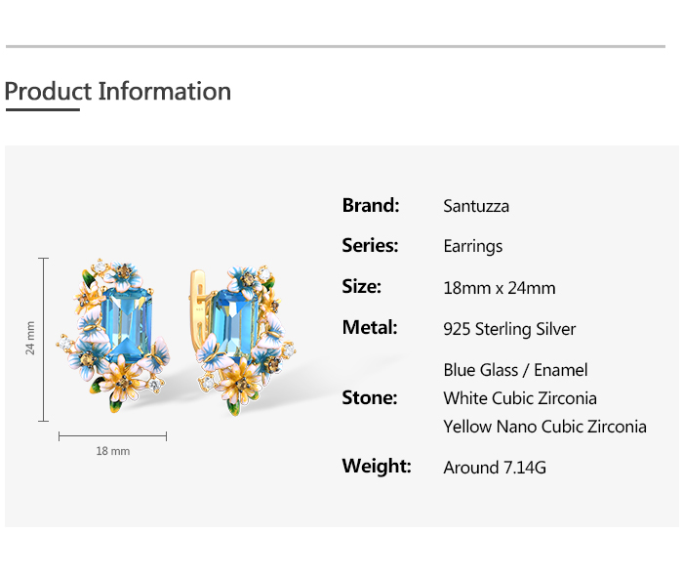Click the Series: field label
The width and height of the screenshot is (683, 574).
pyautogui.click(x=370, y=246)
